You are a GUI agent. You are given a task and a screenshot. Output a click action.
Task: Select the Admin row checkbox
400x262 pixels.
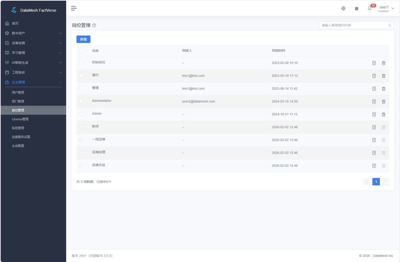[81, 114]
